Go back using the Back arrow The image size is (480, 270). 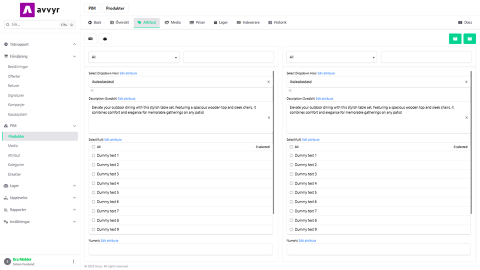coord(94,22)
